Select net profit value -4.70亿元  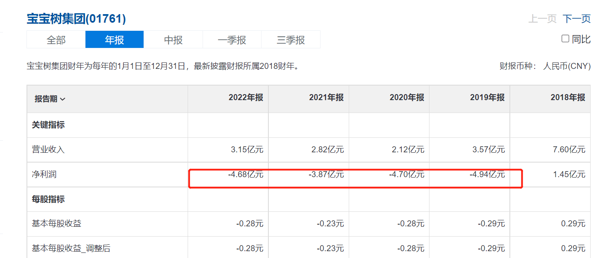(x=407, y=175)
